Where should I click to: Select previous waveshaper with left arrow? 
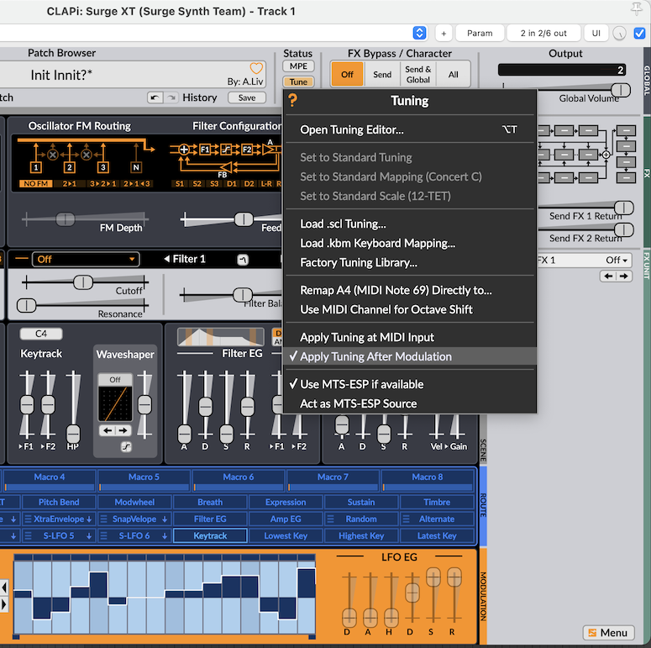pyautogui.click(x=108, y=431)
